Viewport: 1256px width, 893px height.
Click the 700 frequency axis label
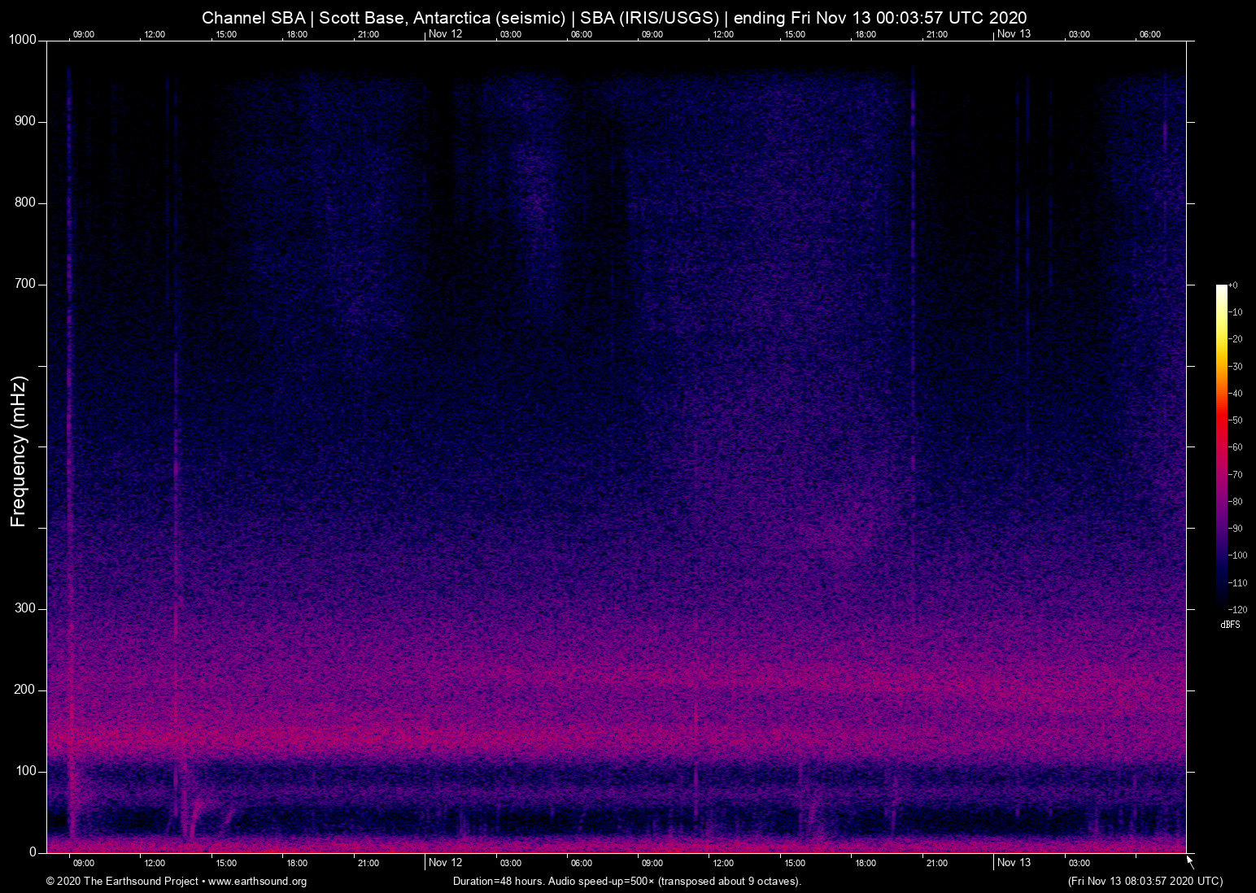[26, 284]
